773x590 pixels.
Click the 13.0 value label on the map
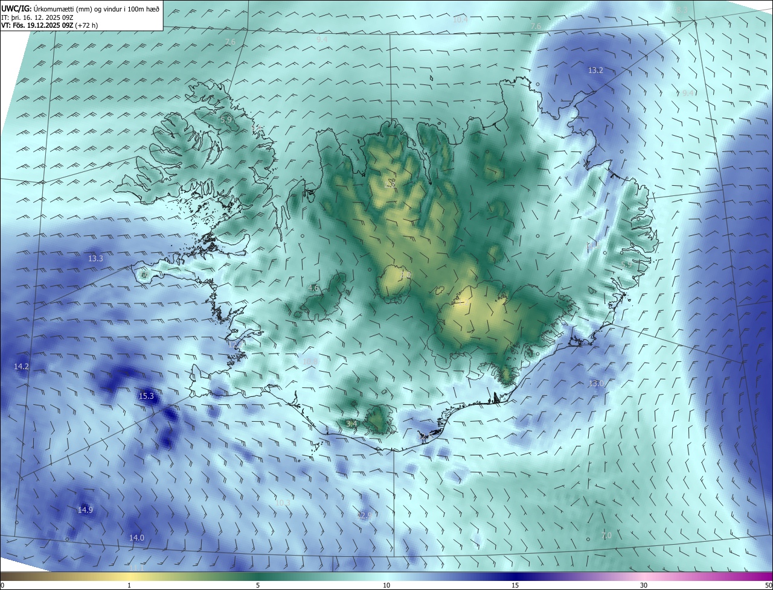596,384
